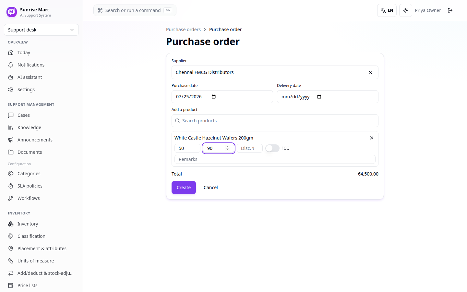Click the logout icon next to Priya Owner
The image size is (467, 292).
tap(450, 10)
